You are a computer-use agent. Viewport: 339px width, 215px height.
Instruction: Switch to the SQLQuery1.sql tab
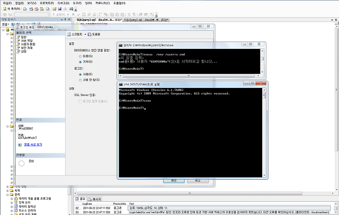point(146,20)
